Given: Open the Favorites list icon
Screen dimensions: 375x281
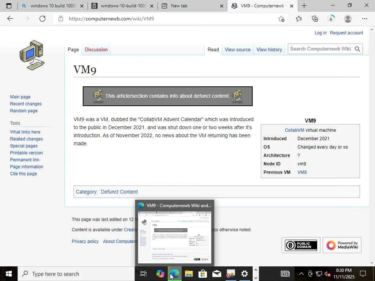Looking at the screenshot, I should click(x=299, y=19).
